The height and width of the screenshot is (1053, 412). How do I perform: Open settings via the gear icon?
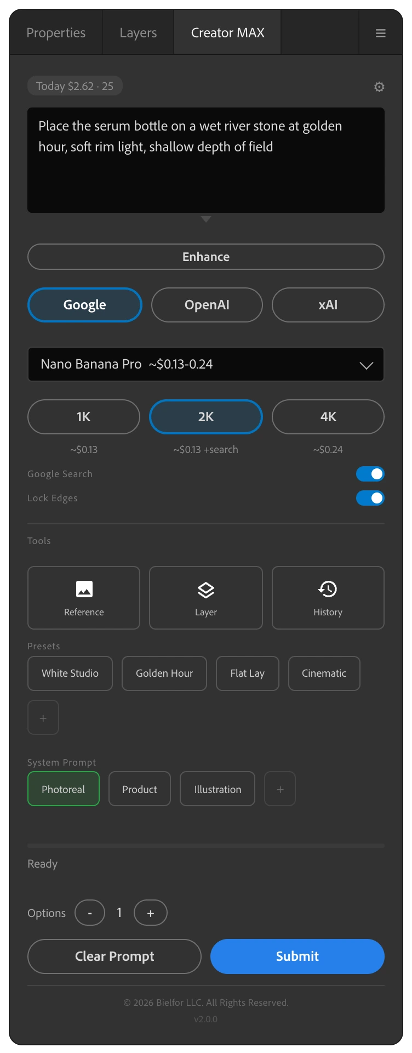pos(379,87)
